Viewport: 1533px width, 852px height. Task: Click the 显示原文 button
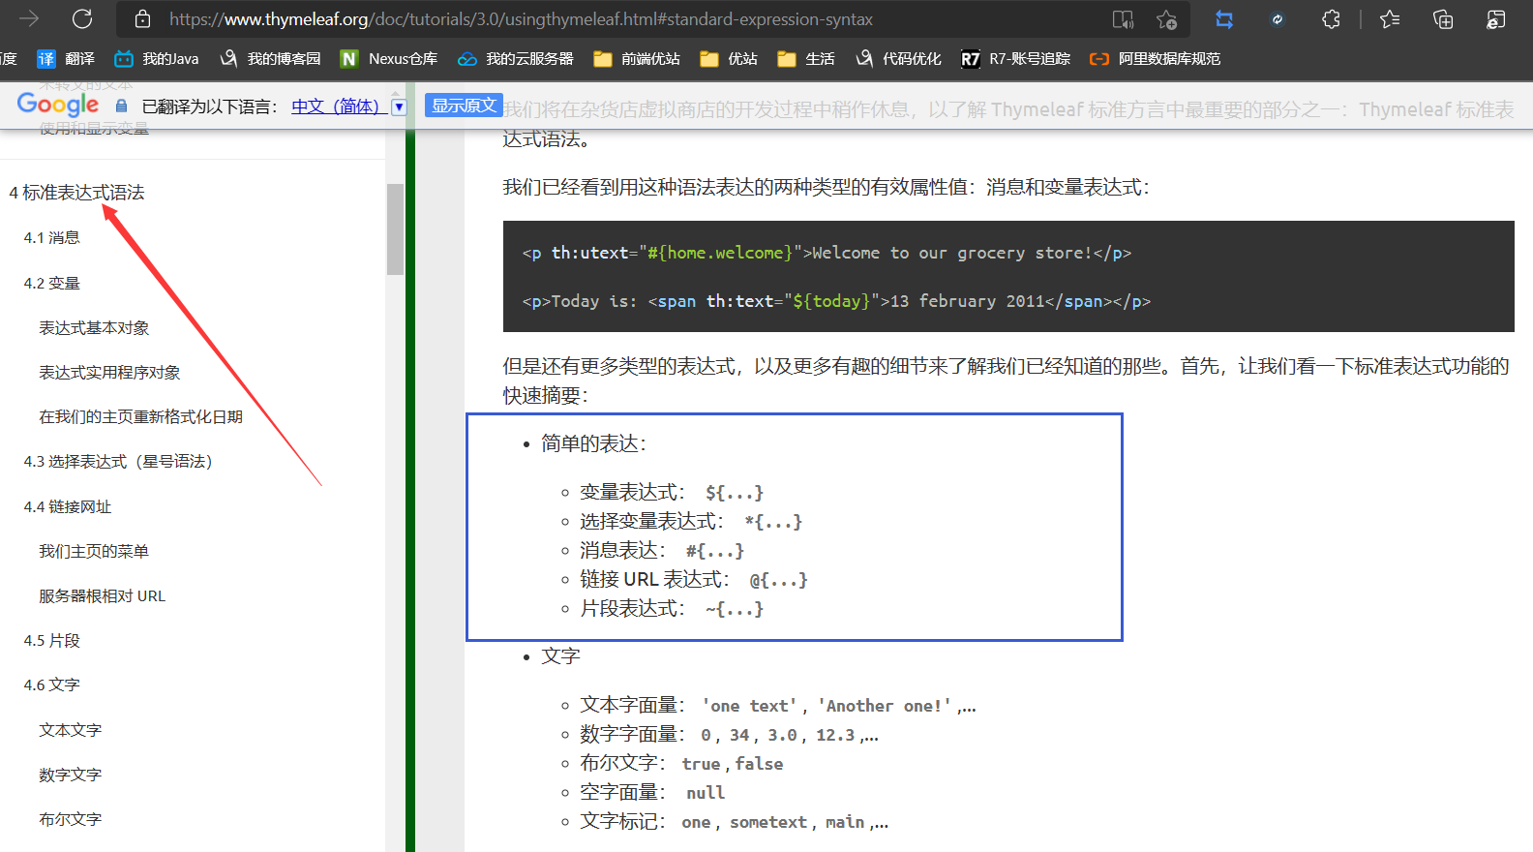pyautogui.click(x=464, y=106)
